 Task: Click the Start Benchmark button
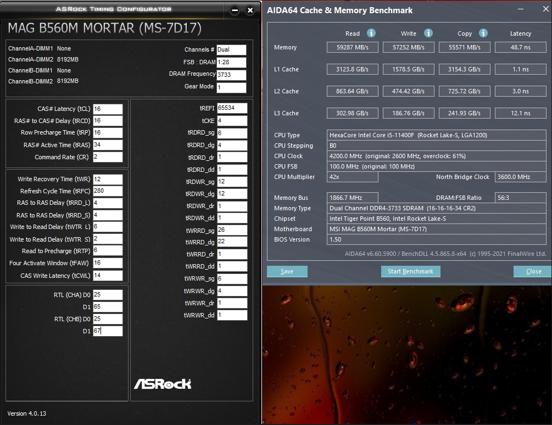[x=410, y=271]
